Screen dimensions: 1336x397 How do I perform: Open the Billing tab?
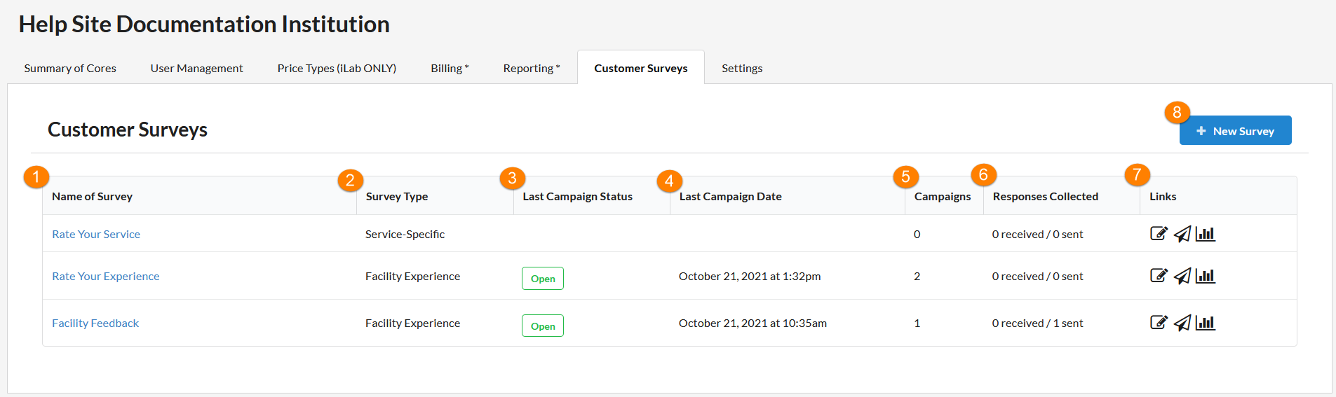pos(450,68)
